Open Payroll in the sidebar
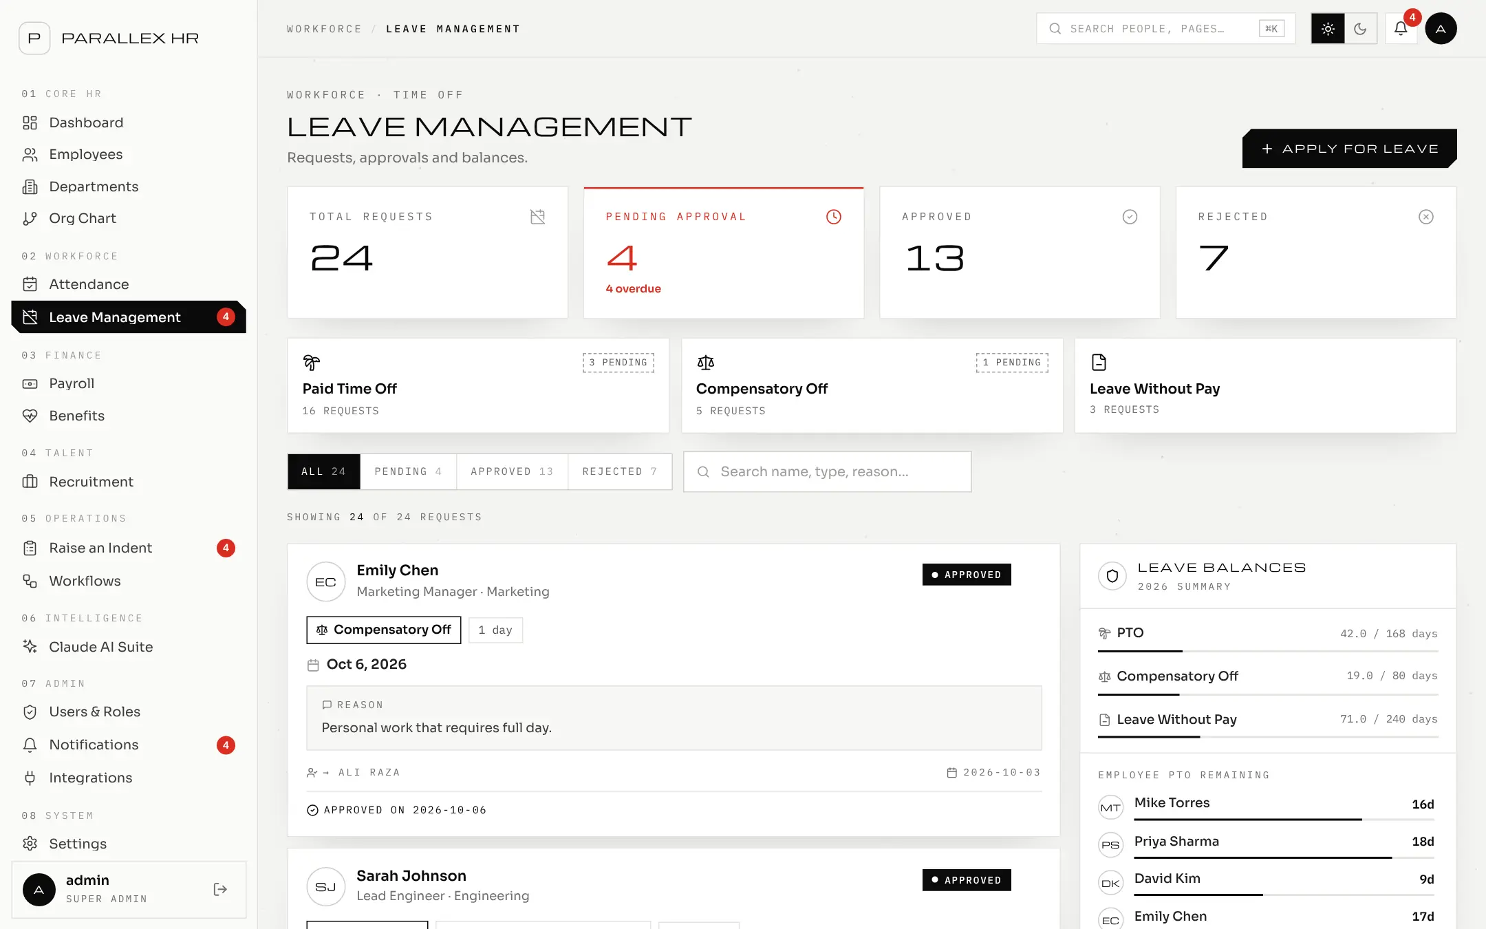Screen dimensions: 1486x929 pos(129,383)
